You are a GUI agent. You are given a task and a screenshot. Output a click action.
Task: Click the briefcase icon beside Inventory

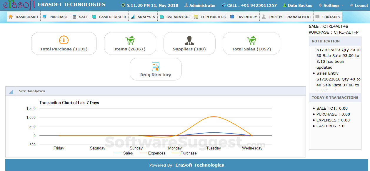[x=232, y=17]
